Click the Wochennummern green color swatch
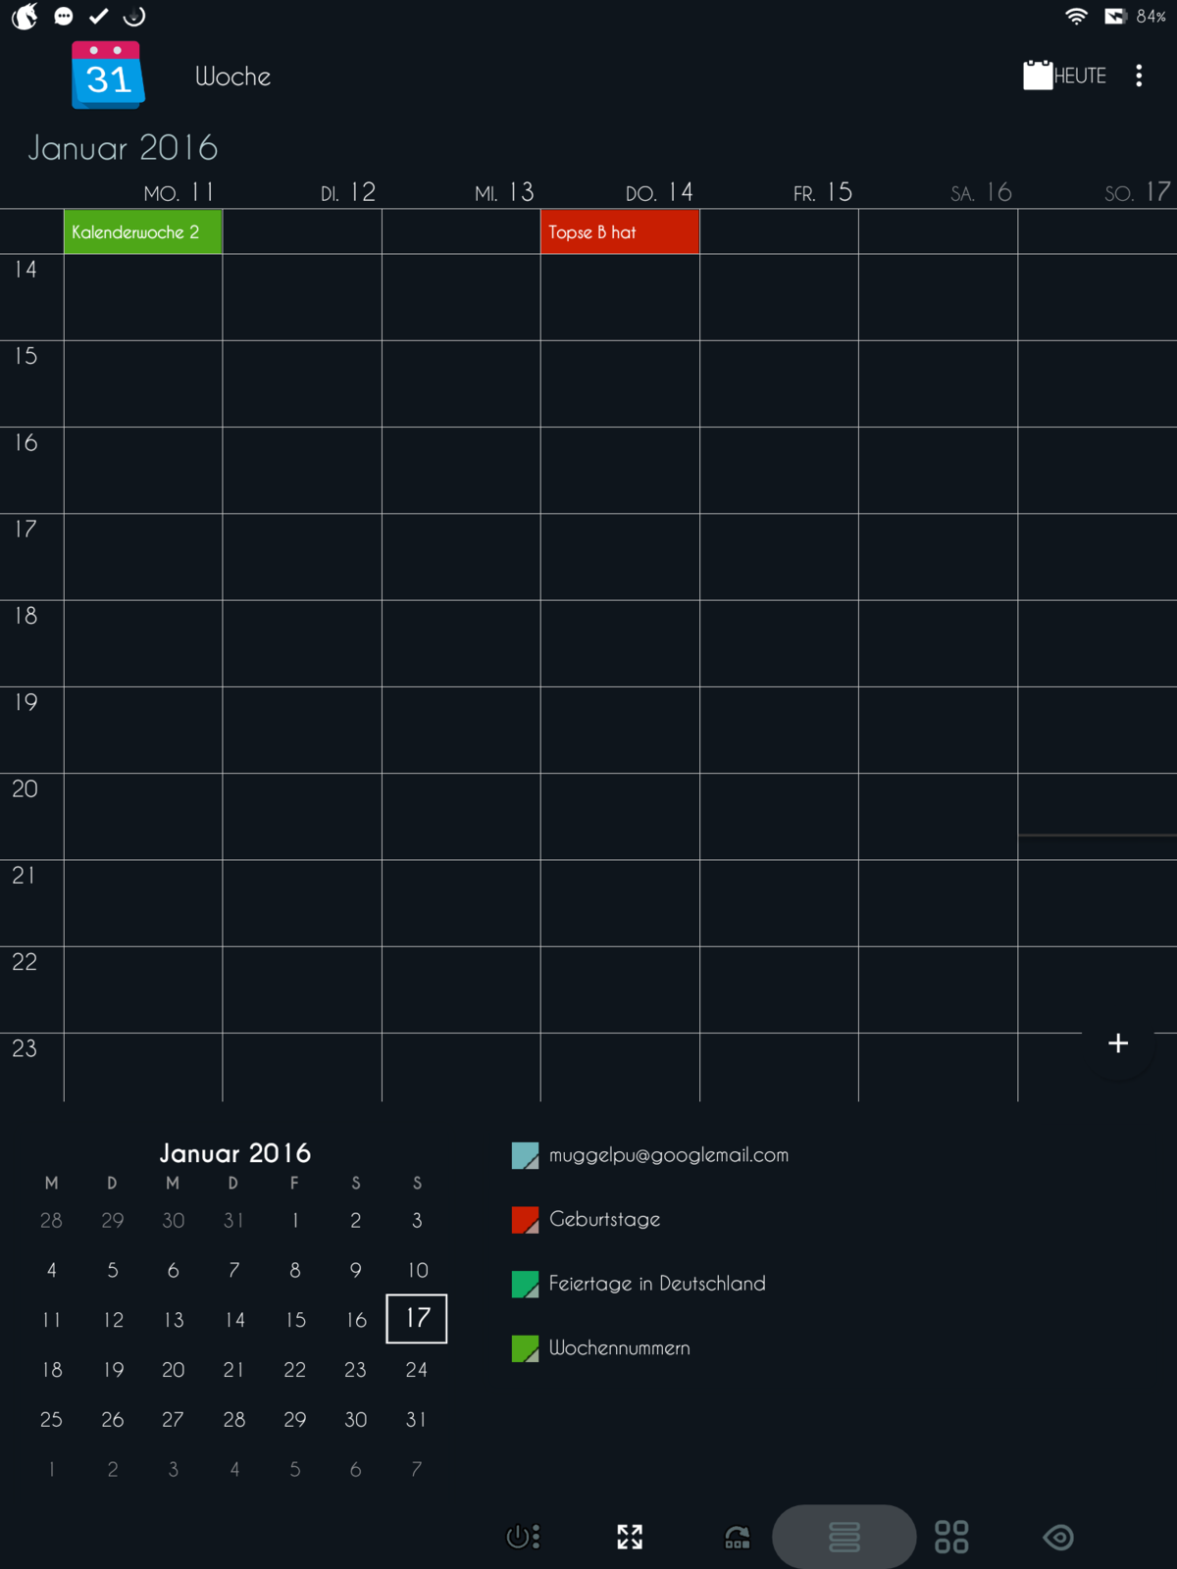 526,1348
